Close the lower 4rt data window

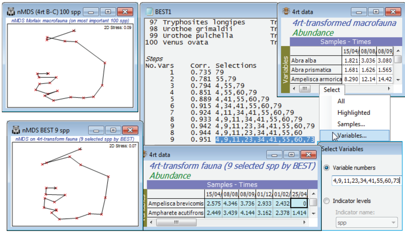coord(308,155)
